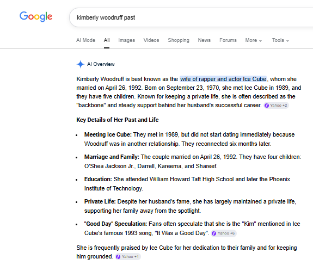Open the Yahoo +6 source chip
Screen dimensions: 313x271
point(224,233)
